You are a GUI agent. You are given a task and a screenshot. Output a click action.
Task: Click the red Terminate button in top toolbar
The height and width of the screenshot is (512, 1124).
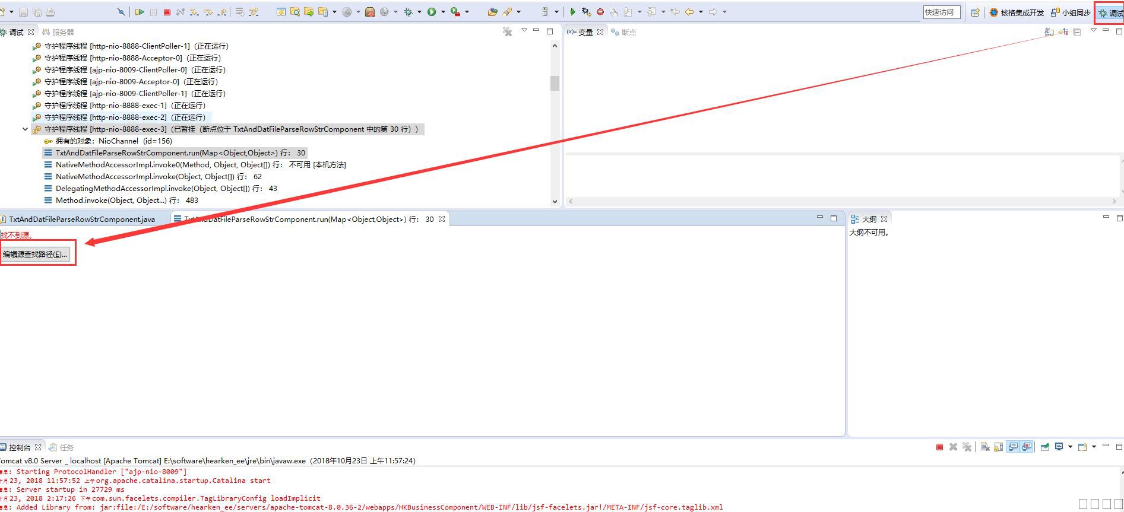click(x=167, y=12)
